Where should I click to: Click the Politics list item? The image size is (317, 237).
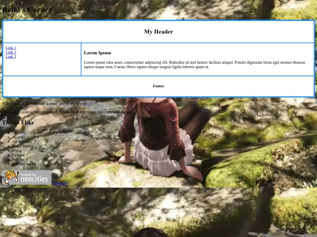pos(18,159)
